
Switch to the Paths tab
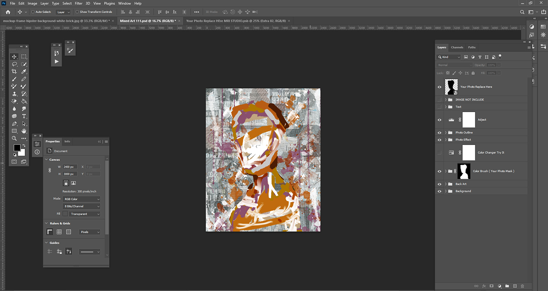click(x=472, y=47)
